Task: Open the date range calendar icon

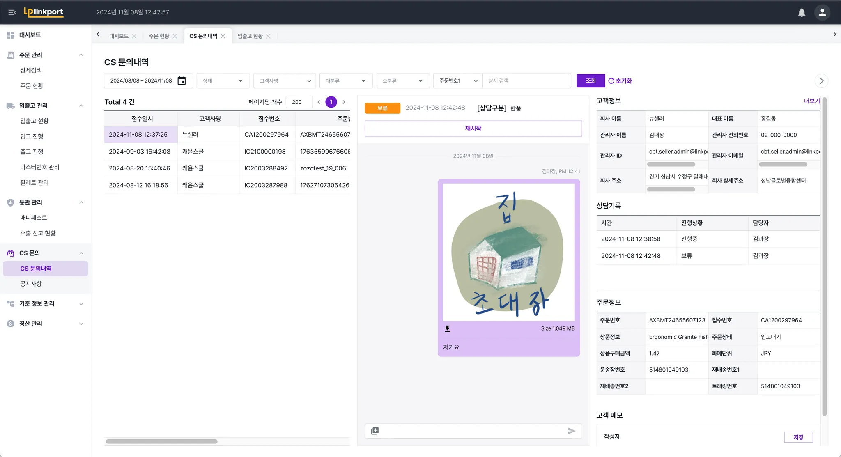Action: click(182, 81)
